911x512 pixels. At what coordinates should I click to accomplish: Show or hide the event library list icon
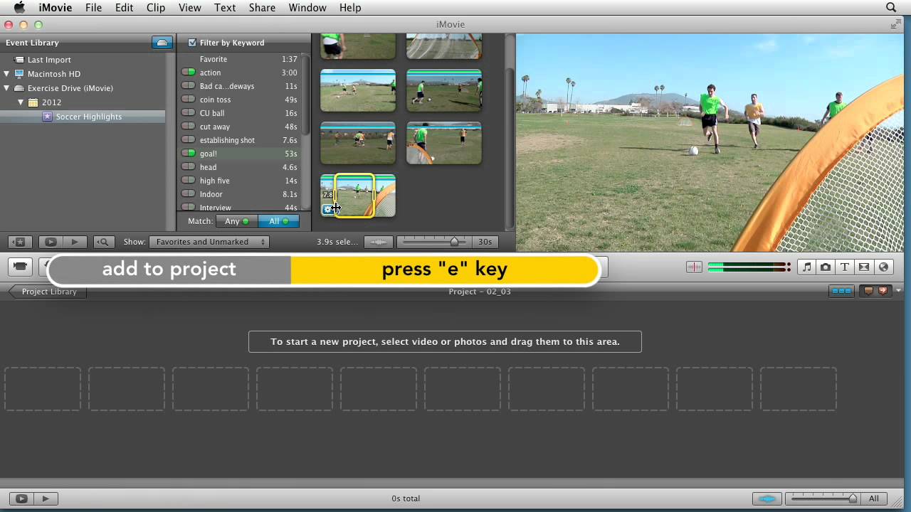pyautogui.click(x=20, y=242)
